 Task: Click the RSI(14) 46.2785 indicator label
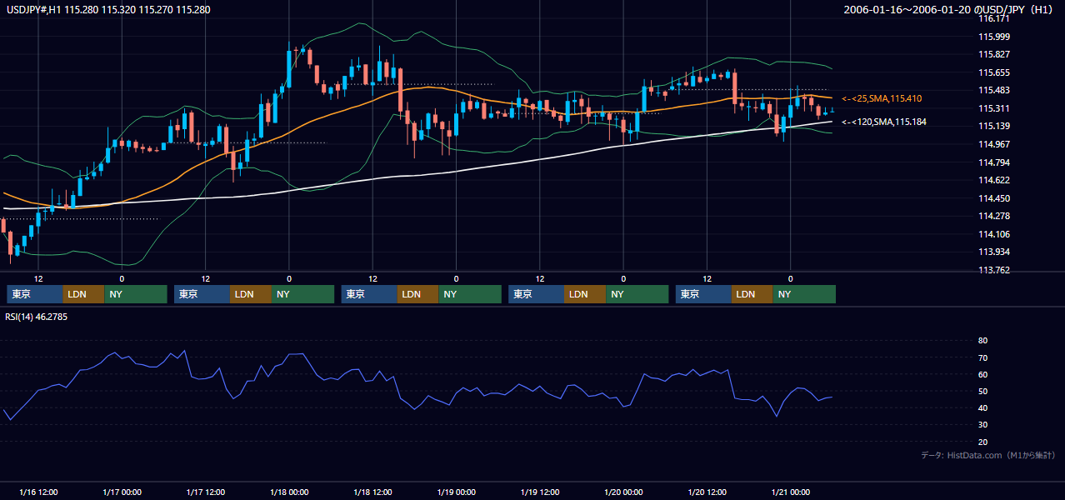(x=37, y=317)
